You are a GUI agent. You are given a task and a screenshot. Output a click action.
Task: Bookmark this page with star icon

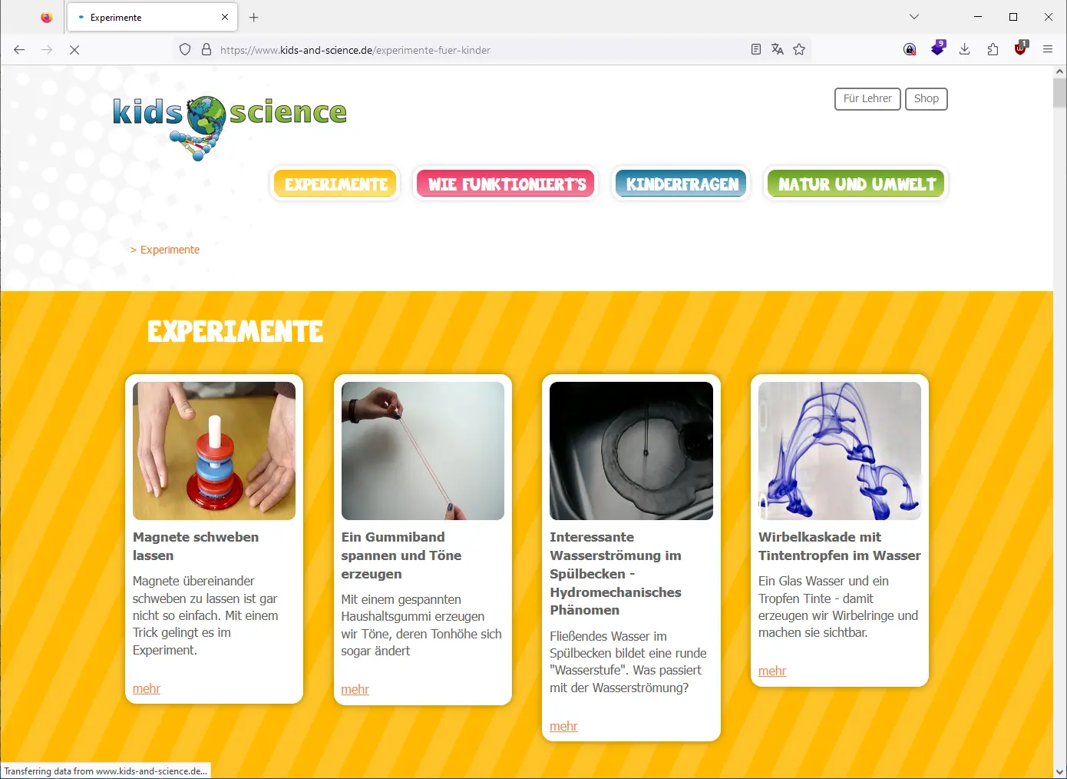coord(799,50)
